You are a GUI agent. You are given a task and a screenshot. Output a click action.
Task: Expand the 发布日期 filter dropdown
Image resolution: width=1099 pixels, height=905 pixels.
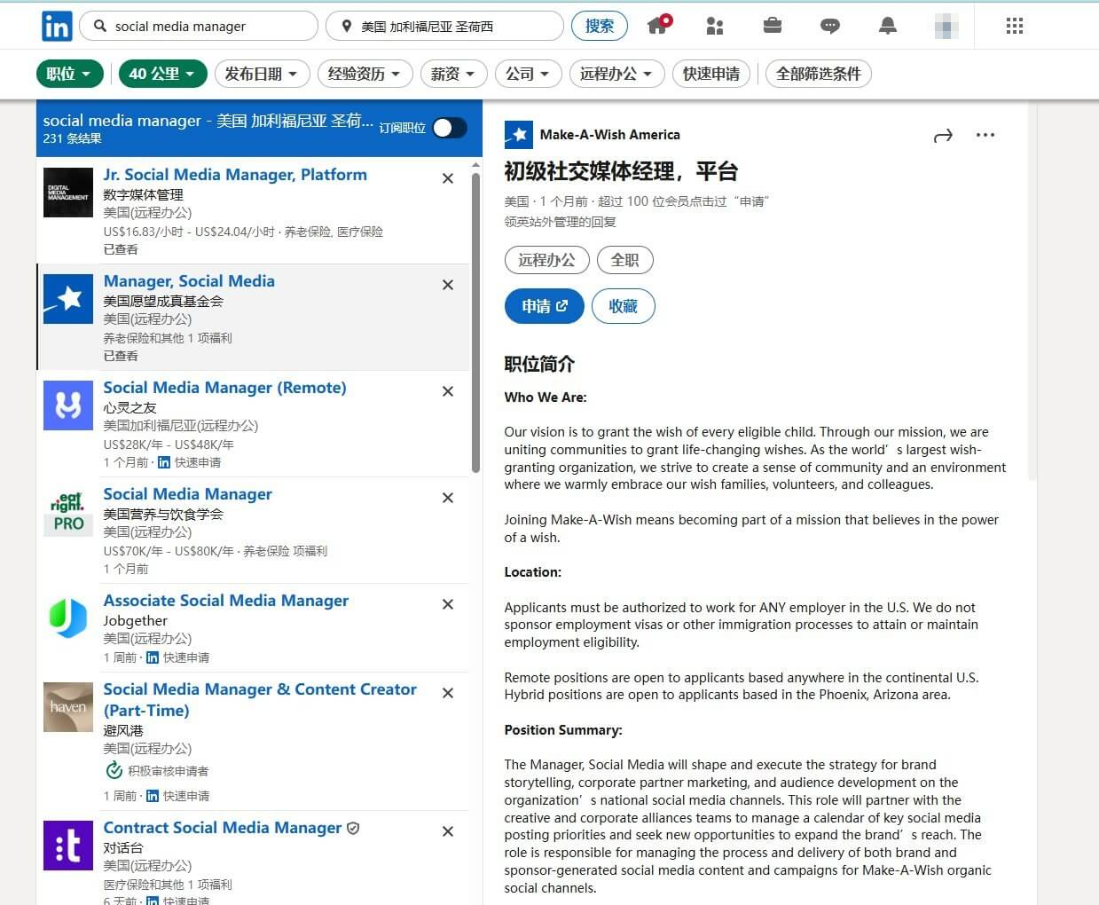click(x=262, y=74)
